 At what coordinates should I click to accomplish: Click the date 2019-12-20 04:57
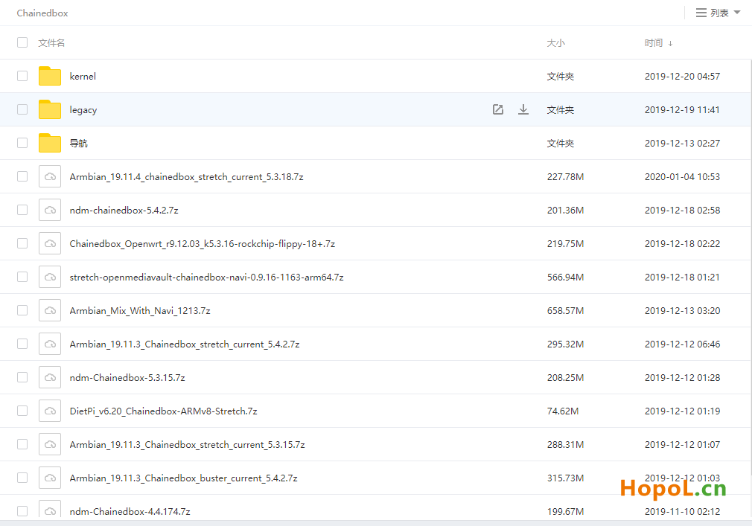682,76
